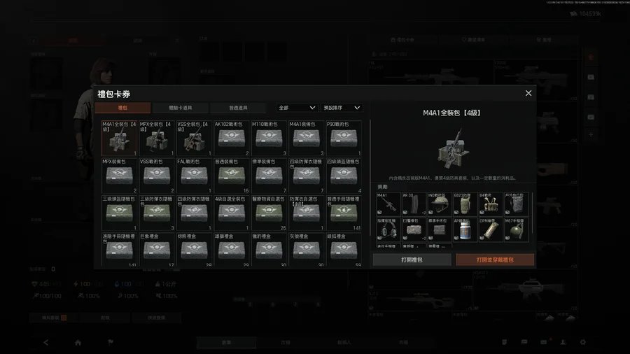Select the 銀狐禮盒 gift box

344,249
